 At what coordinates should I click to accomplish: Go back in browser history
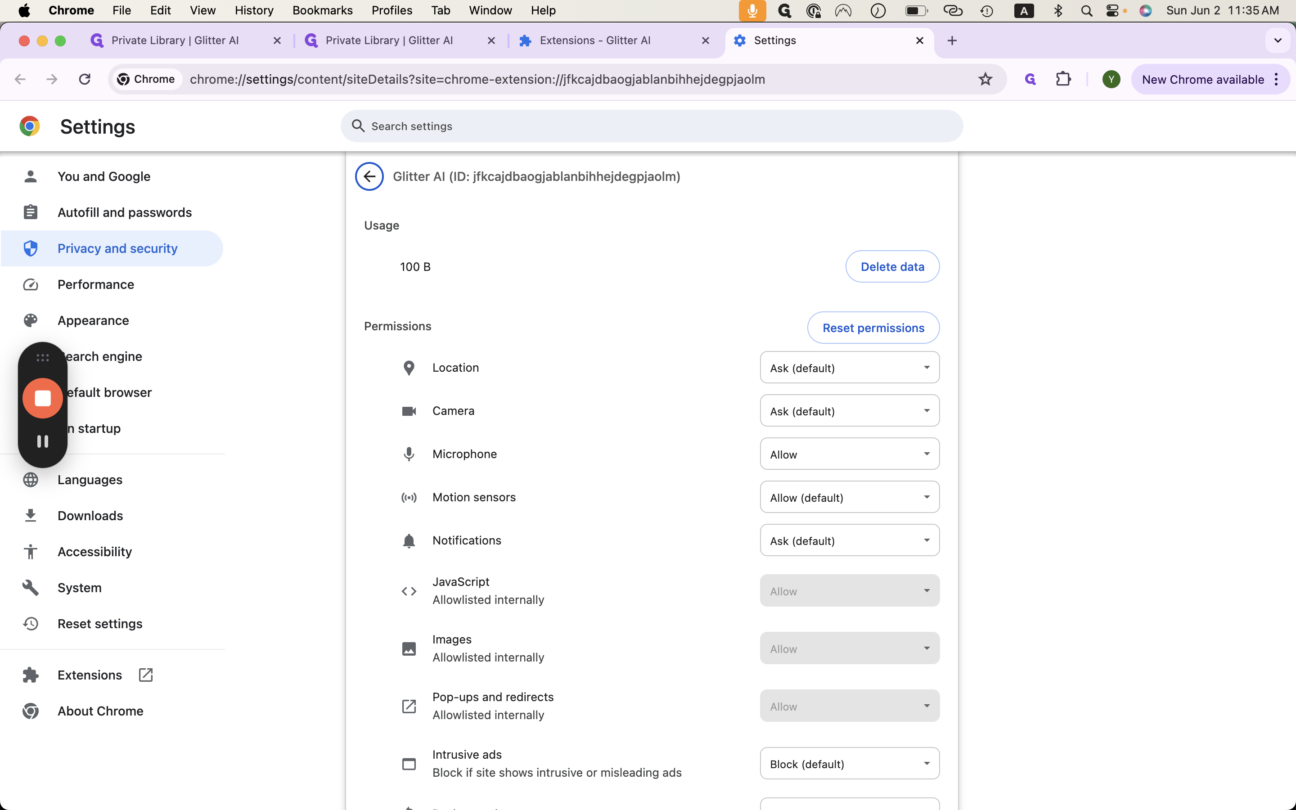click(x=20, y=79)
